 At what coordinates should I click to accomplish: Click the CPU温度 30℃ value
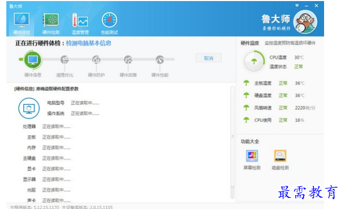tap(299, 57)
